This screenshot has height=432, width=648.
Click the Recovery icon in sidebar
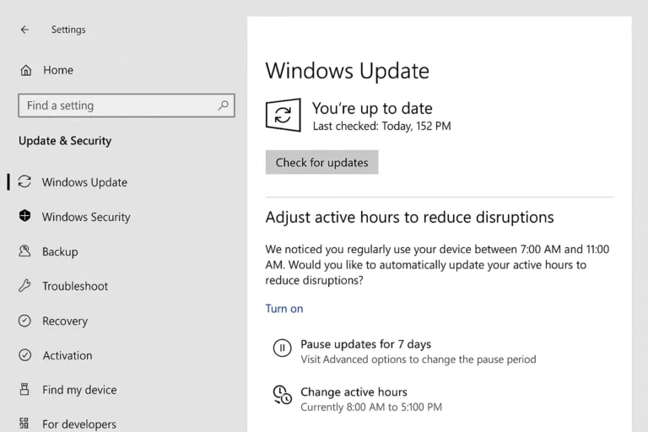(24, 321)
